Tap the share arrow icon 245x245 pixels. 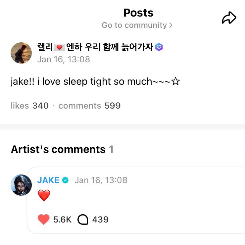click(229, 18)
